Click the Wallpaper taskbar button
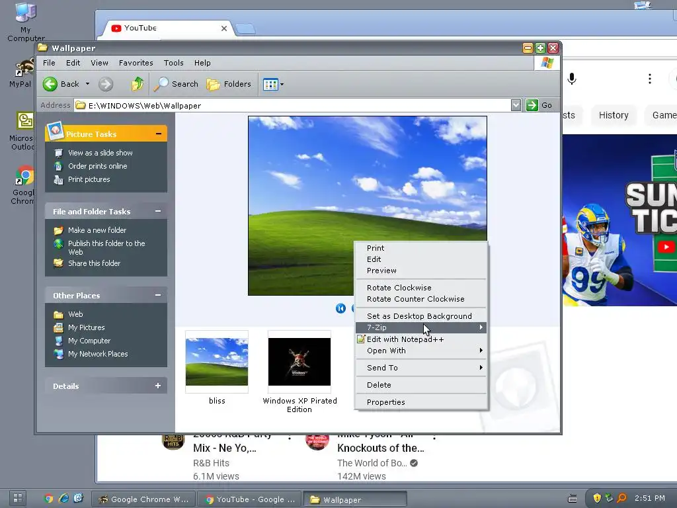 [x=355, y=499]
